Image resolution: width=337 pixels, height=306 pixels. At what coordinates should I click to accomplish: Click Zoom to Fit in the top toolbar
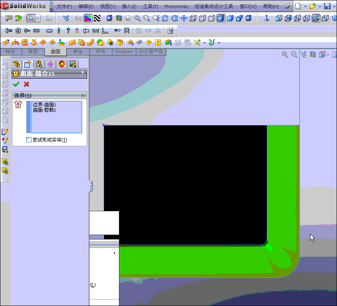pyautogui.click(x=137, y=18)
